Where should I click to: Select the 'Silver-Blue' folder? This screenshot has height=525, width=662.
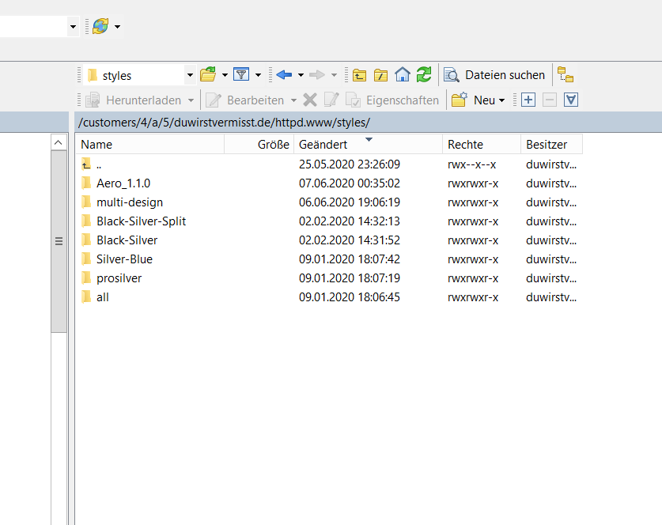click(x=329, y=259)
